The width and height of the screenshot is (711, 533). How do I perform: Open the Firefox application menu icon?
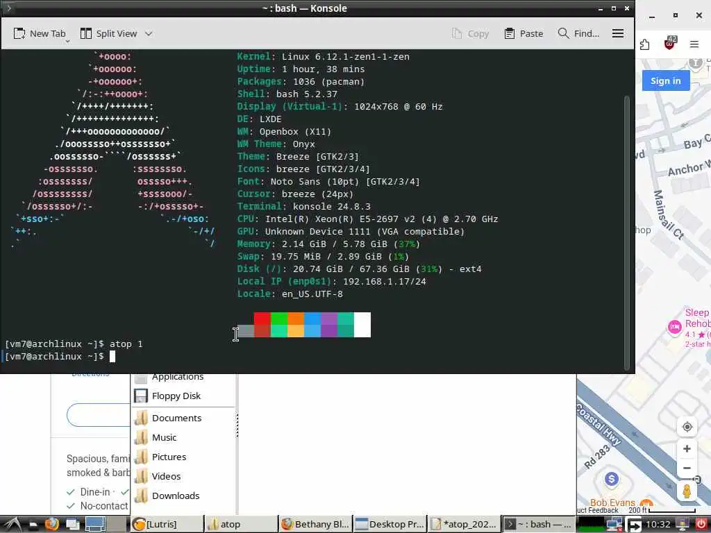click(694, 44)
